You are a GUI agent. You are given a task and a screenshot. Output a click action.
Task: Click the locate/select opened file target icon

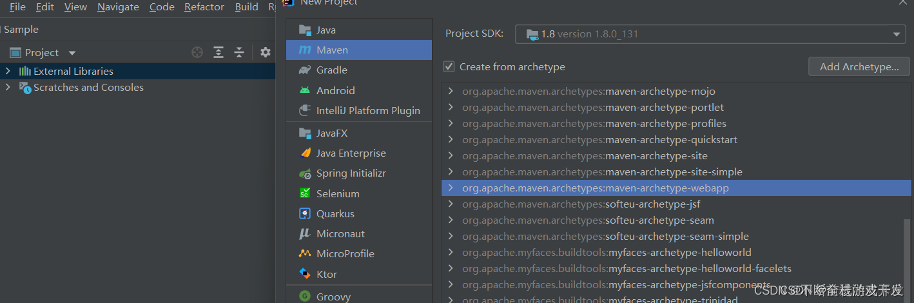point(197,52)
